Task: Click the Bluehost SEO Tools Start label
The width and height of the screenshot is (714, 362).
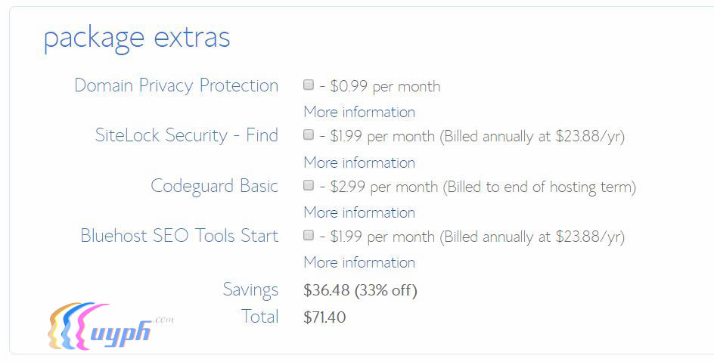Action: (179, 236)
